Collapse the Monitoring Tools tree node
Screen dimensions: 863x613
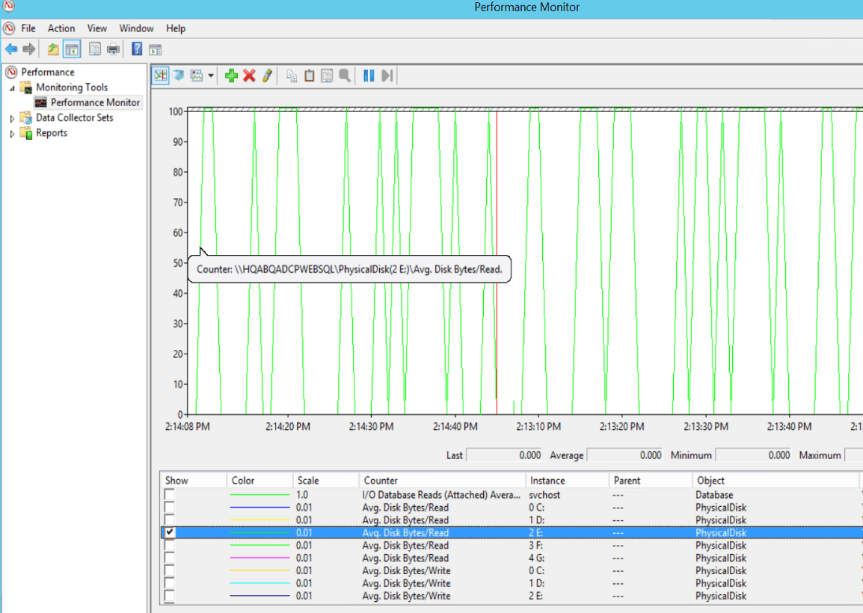(12, 87)
